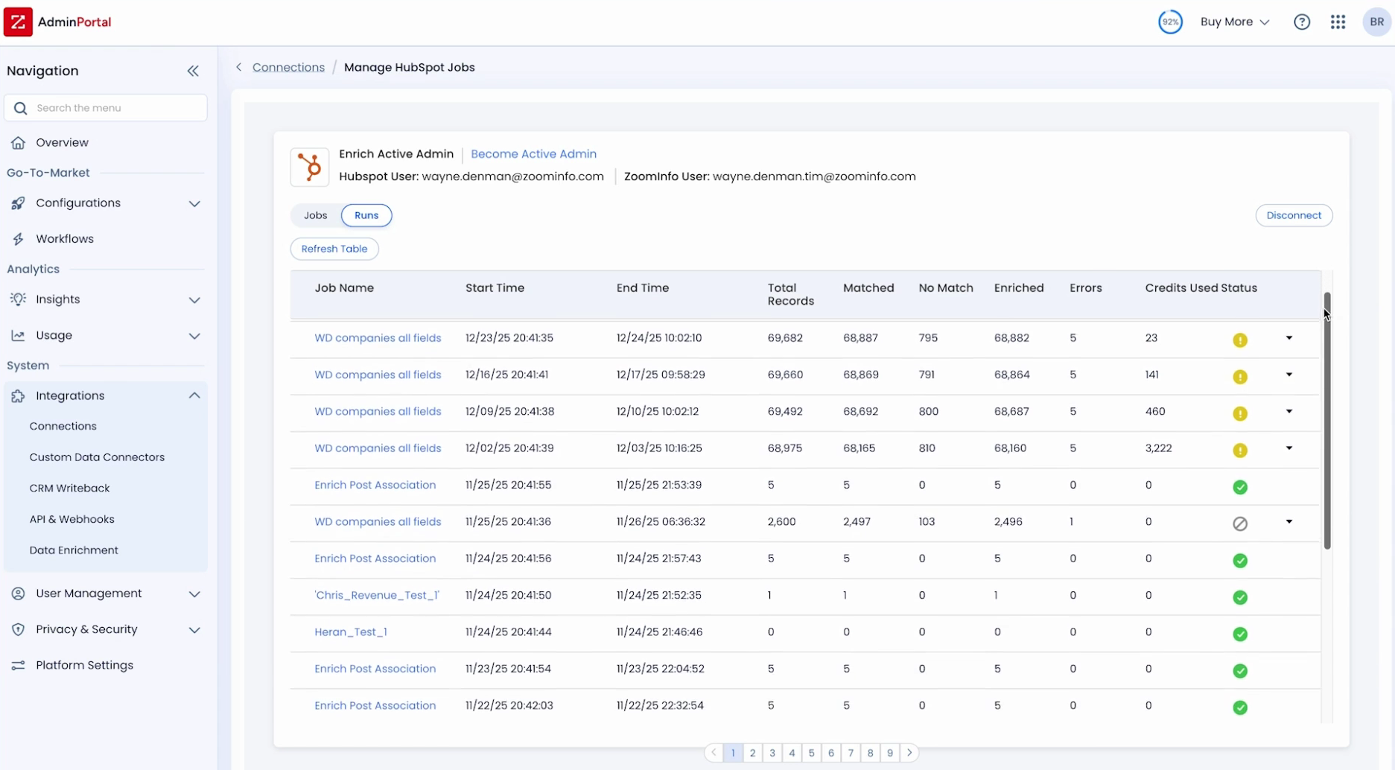The image size is (1395, 770).
Task: Open Overview in the navigation
Action: pos(62,142)
